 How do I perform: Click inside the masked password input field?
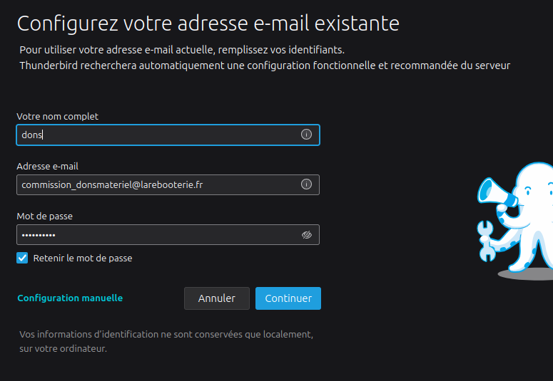click(157, 234)
